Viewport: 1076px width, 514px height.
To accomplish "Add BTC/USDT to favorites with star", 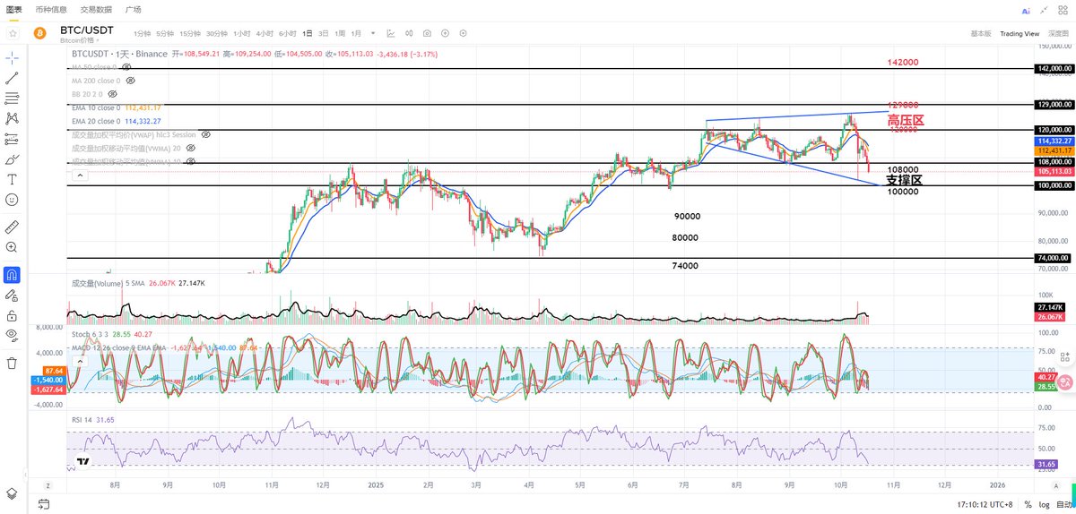I will (13, 33).
